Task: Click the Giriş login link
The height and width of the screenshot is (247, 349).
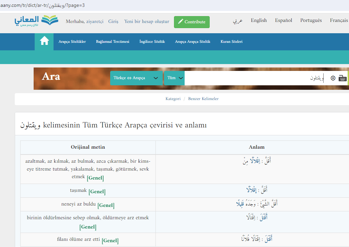Action: [113, 22]
